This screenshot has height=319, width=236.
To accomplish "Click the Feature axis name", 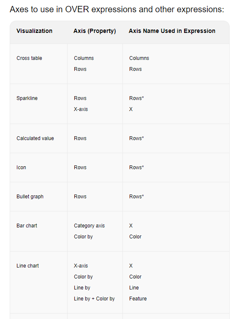I will tap(138, 299).
